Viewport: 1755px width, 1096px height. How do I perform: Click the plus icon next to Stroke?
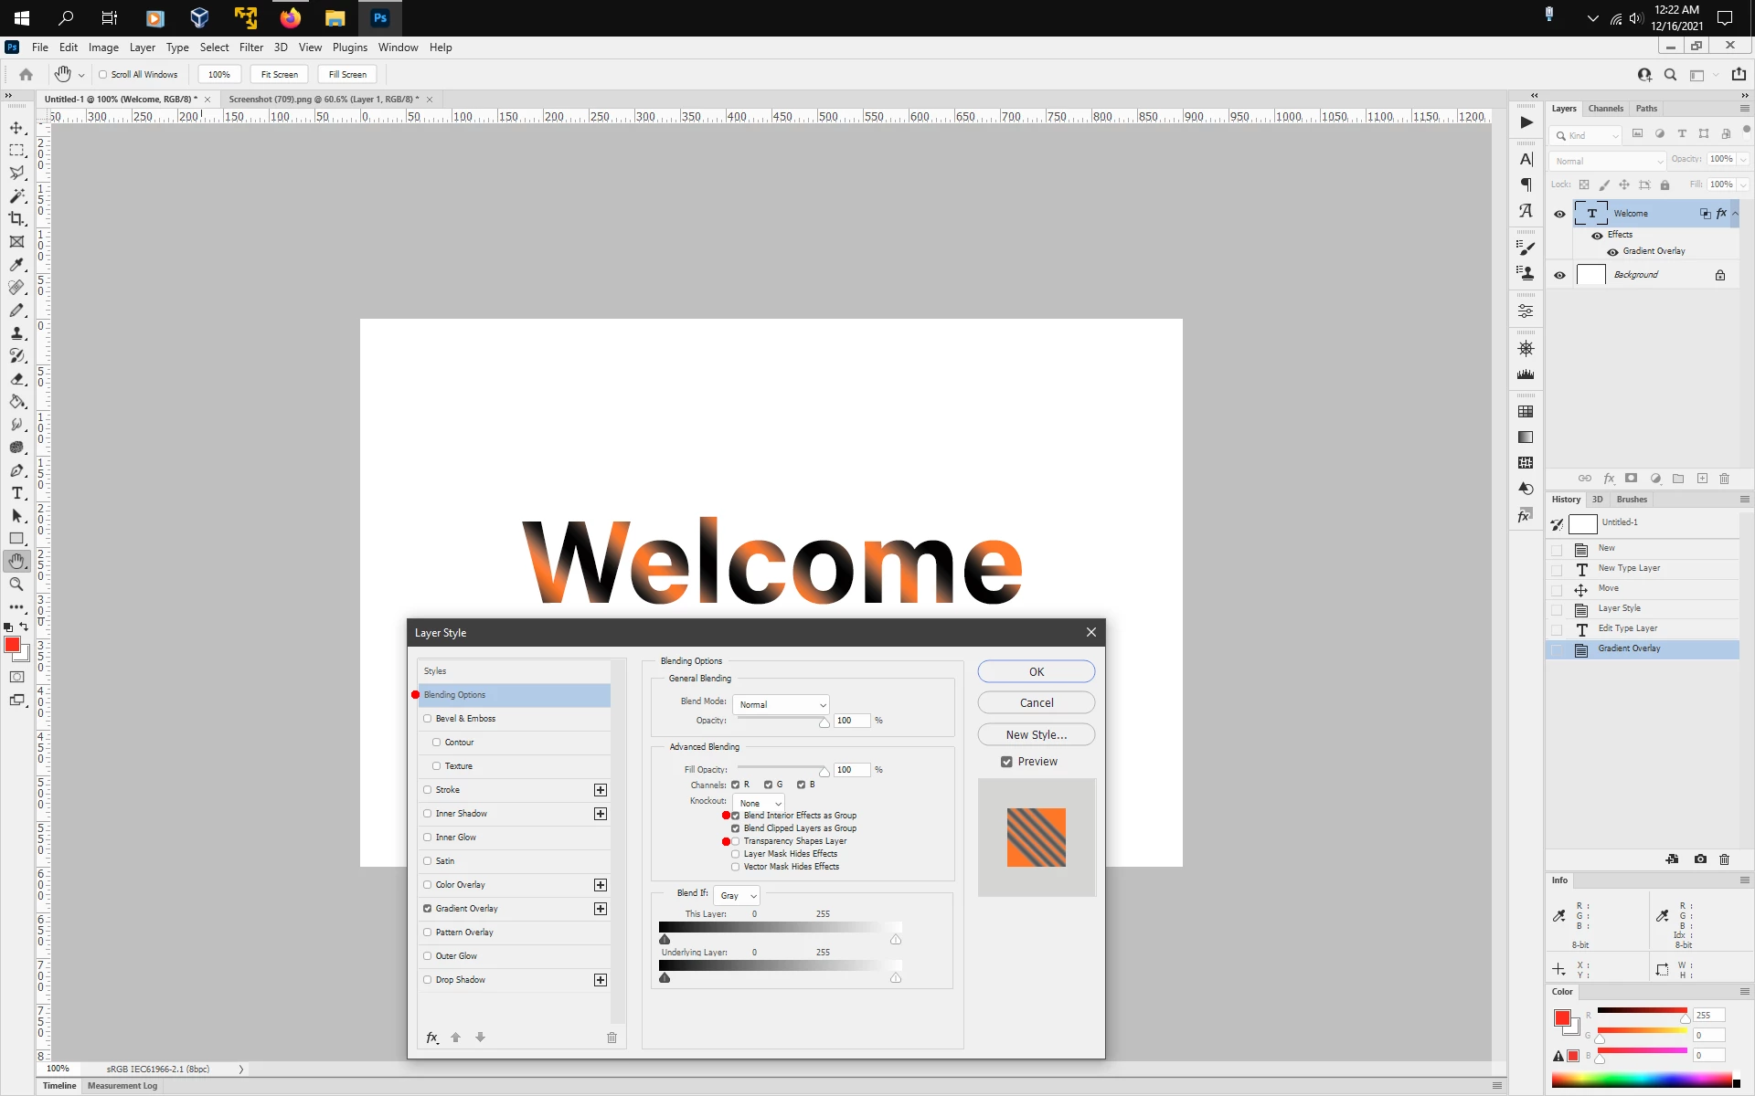[x=601, y=790]
